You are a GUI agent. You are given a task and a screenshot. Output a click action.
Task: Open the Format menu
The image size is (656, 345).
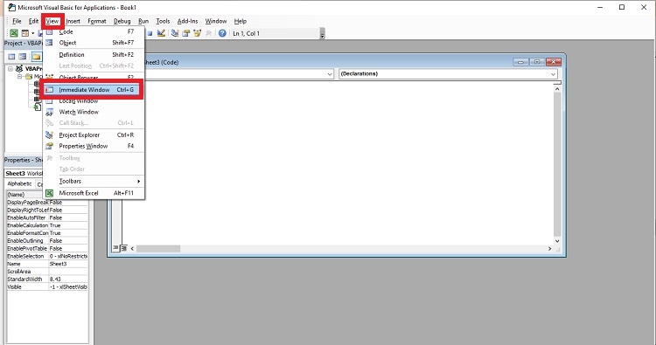point(97,21)
